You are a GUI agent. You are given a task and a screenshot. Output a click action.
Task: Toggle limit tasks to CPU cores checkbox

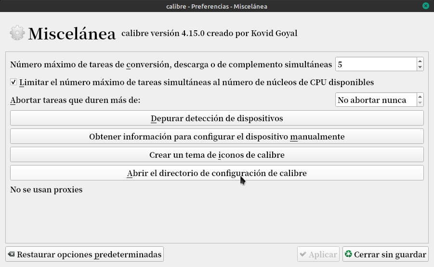coord(13,82)
